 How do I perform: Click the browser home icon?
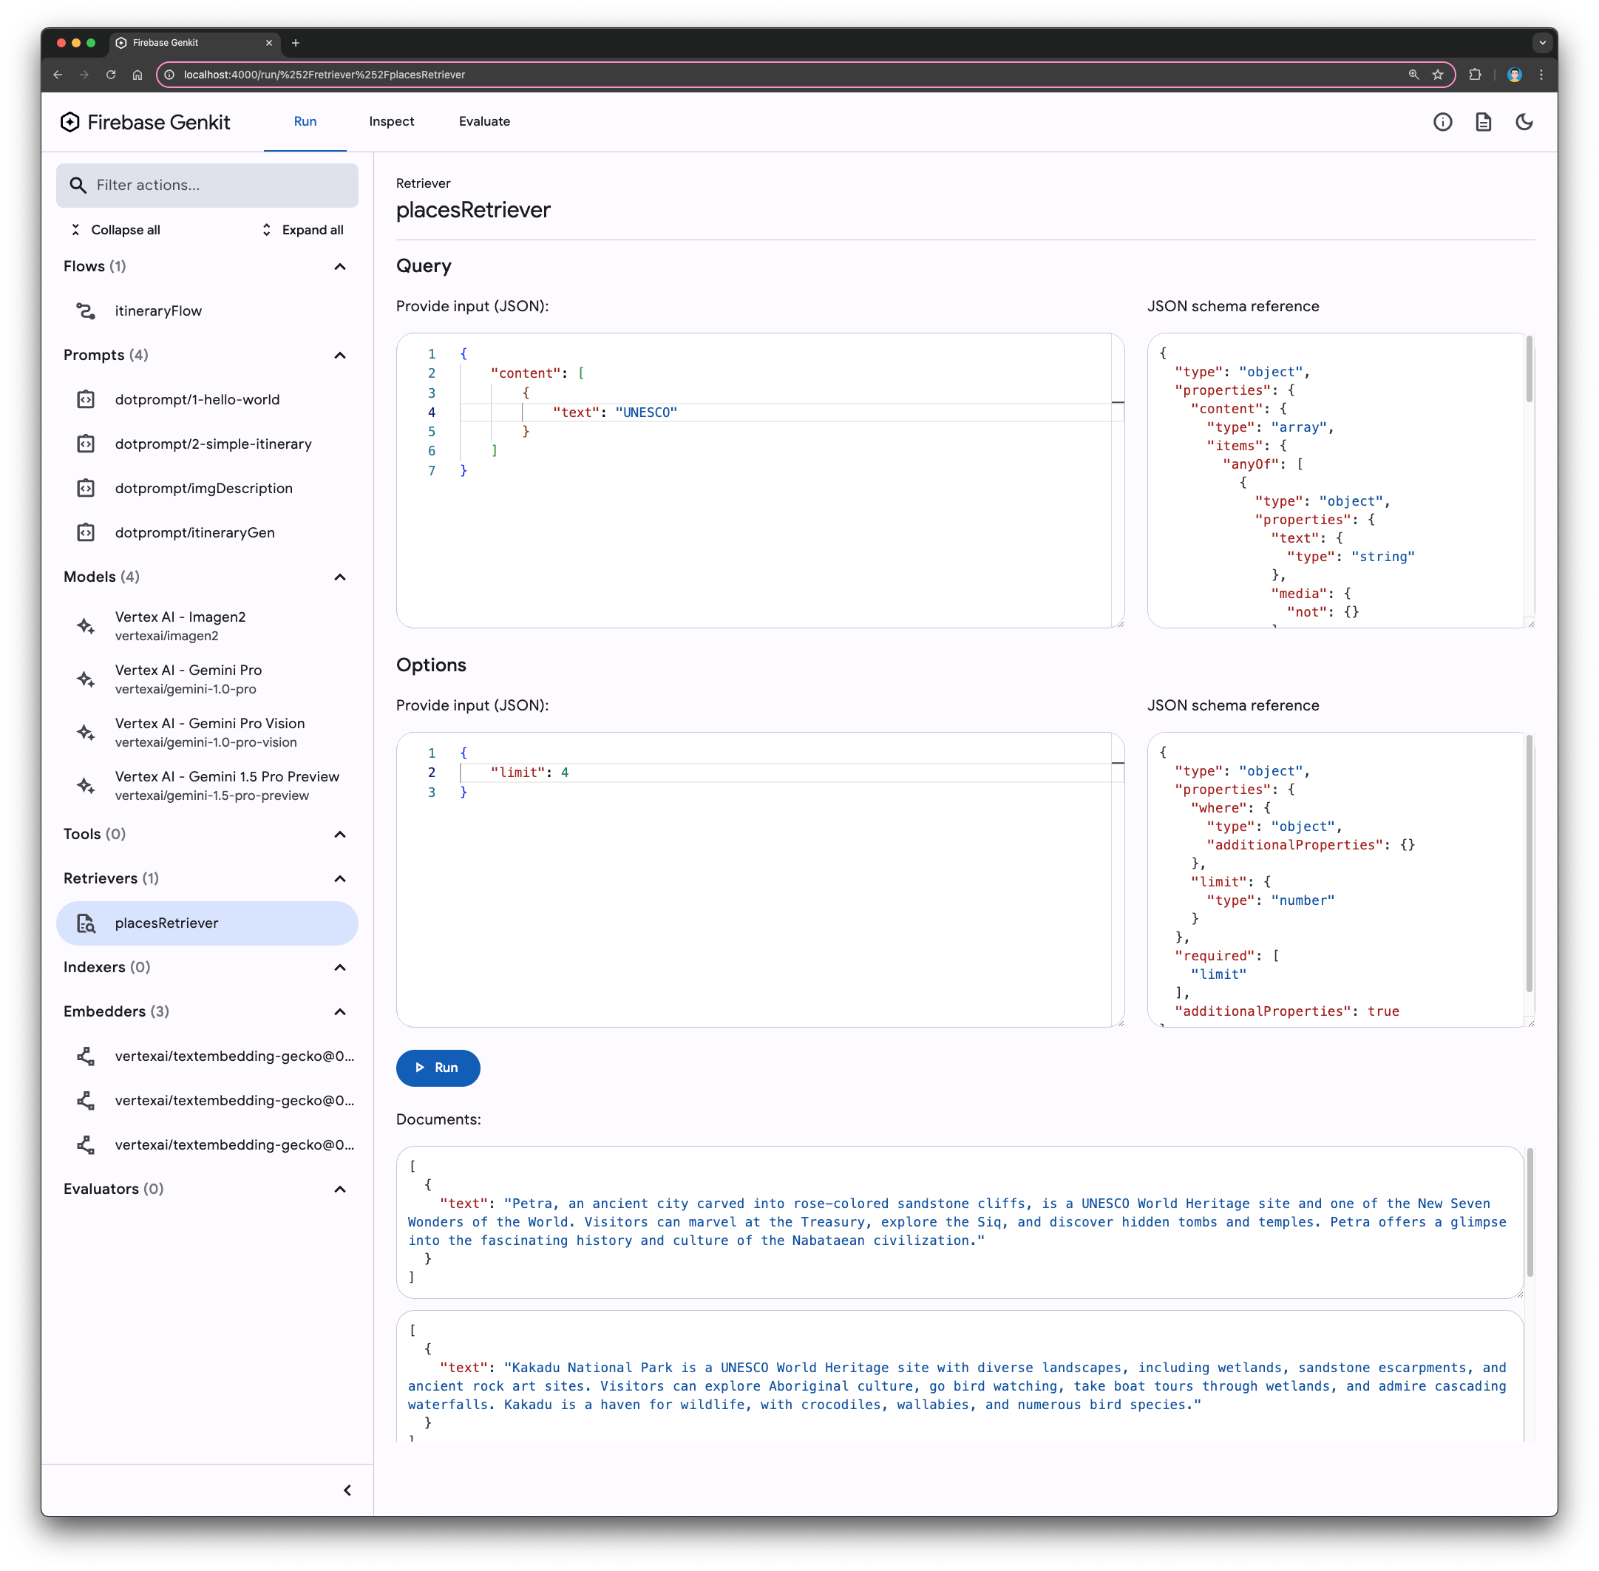point(137,74)
